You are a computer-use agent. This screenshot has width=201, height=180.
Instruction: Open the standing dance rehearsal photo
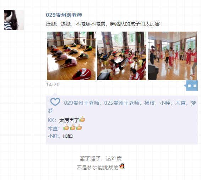(173, 56)
